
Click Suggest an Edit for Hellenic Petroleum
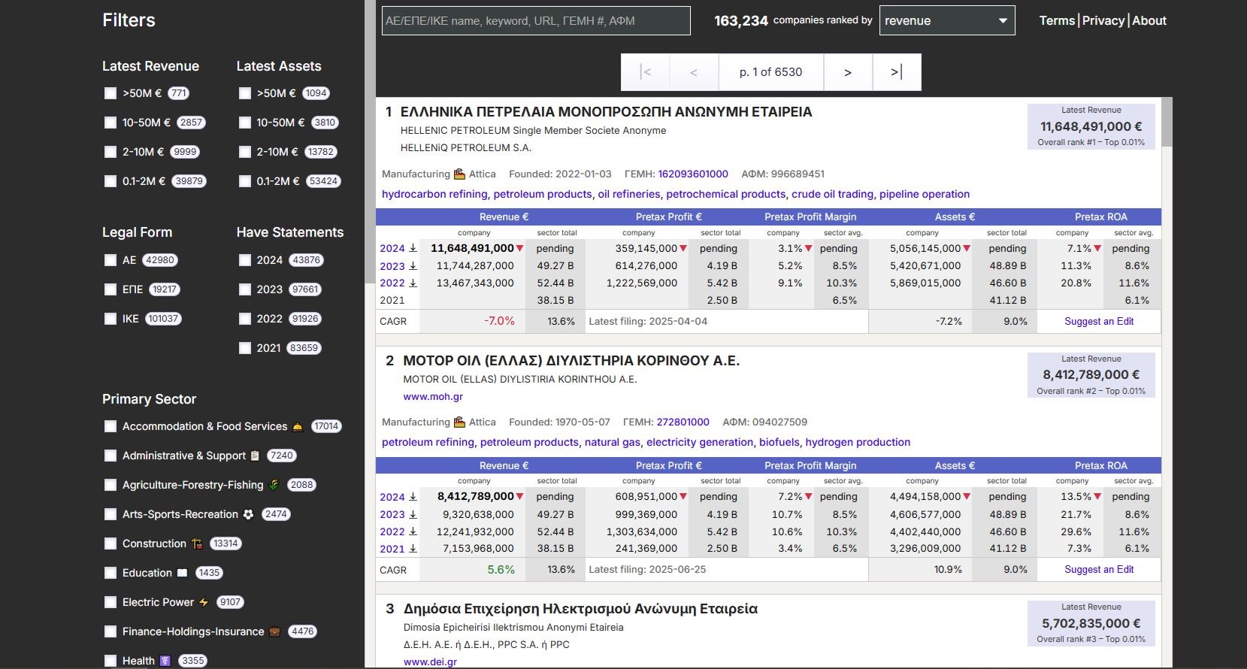[1098, 322]
